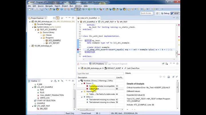Collapse LCL_ATC_EXAMPLE in Outline
Image resolution: width=206 pixels, height=115 pixels.
click(33, 87)
